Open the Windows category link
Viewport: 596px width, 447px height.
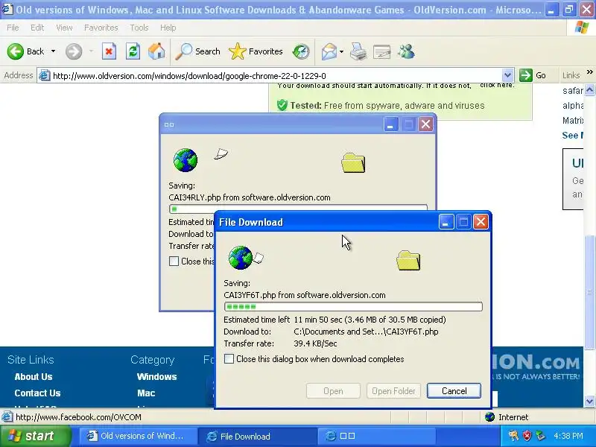(x=156, y=377)
